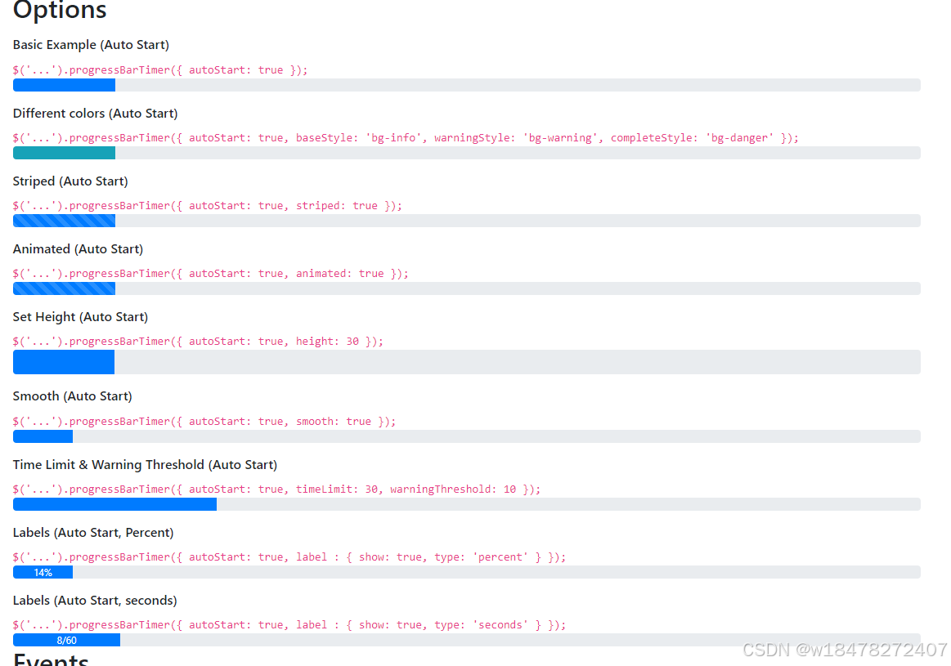Select the Basic Example code snippet
Screen dimensions: 951x666
(159, 69)
